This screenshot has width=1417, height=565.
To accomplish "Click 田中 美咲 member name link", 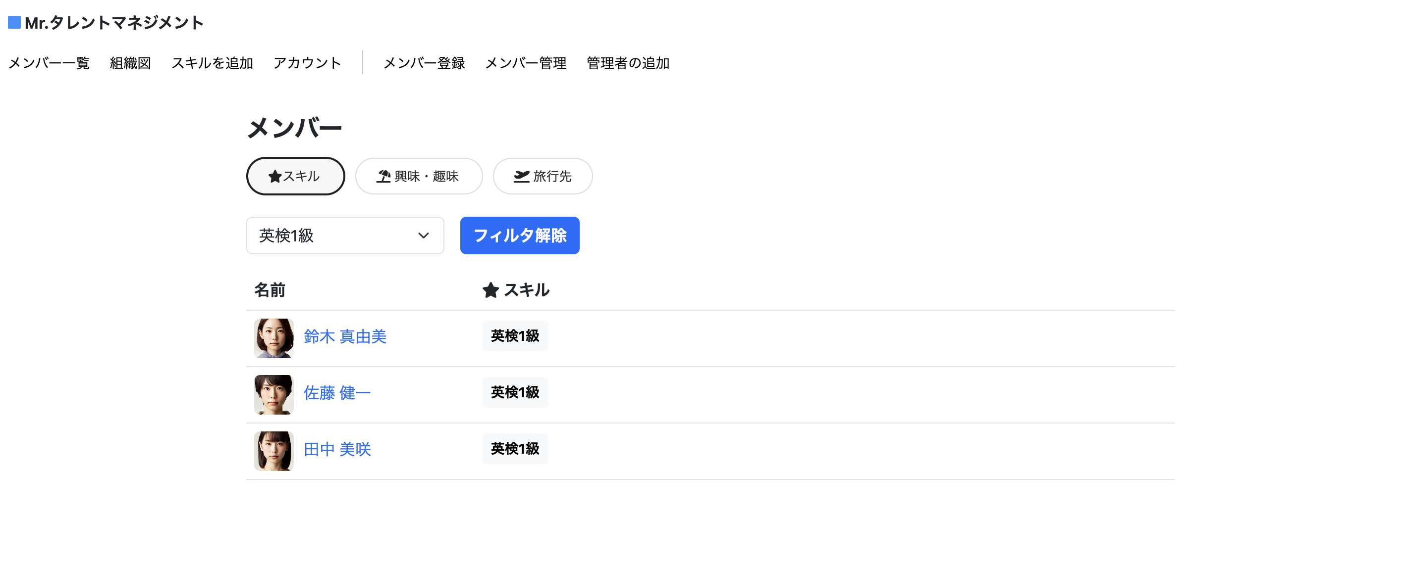I will (339, 449).
